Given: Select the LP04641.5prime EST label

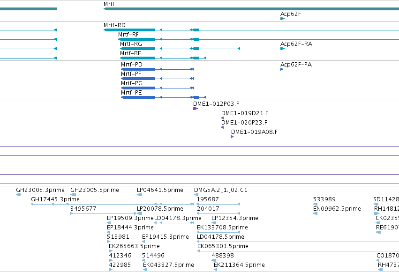Looking at the screenshot, I should click(160, 190).
